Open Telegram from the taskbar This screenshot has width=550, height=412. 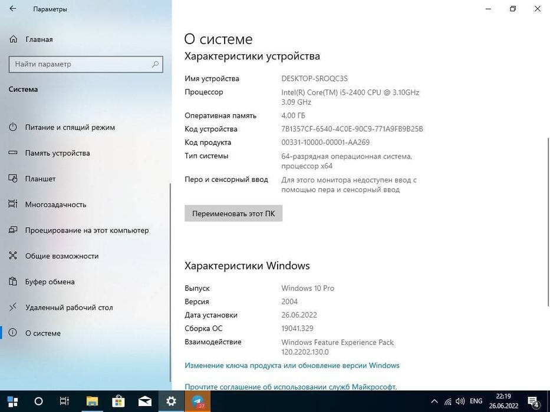click(x=197, y=401)
